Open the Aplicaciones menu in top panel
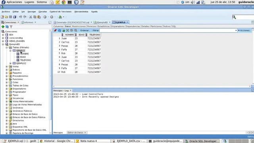 [14, 2]
